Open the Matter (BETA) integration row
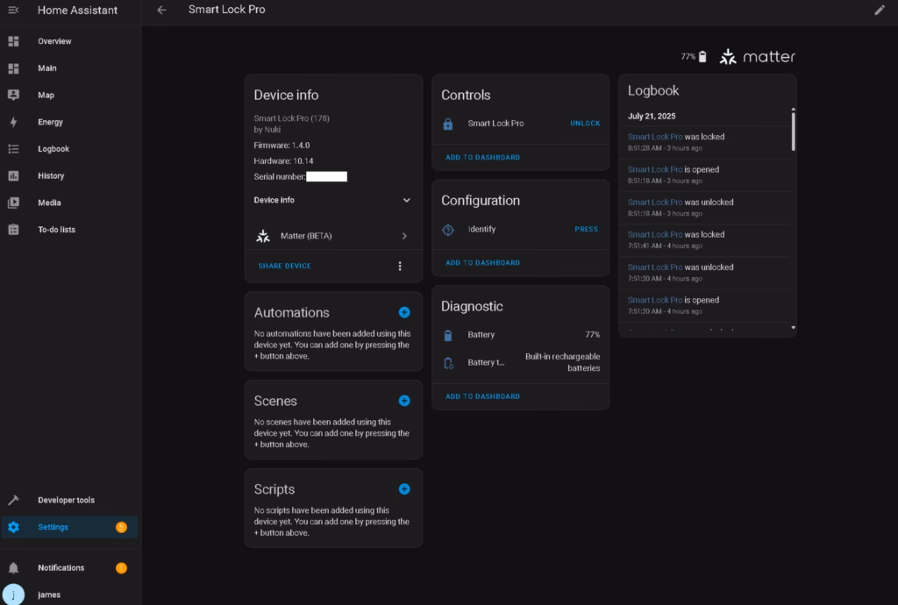The width and height of the screenshot is (898, 605). (333, 236)
